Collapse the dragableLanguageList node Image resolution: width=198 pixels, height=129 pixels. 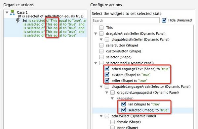tap(107, 93)
